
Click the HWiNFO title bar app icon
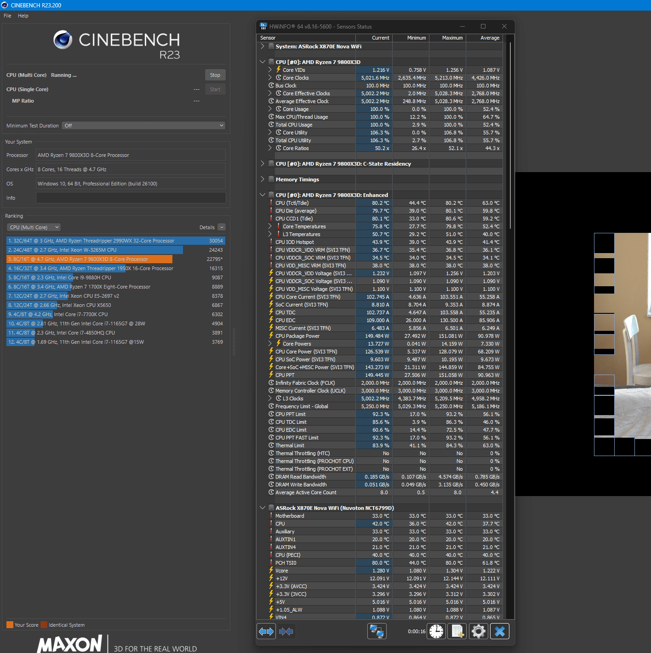pyautogui.click(x=263, y=26)
